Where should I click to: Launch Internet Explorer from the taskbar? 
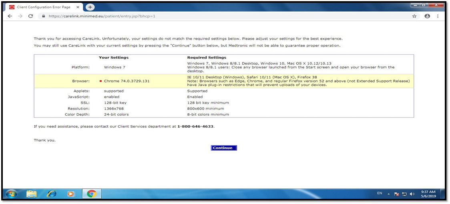click(x=52, y=194)
